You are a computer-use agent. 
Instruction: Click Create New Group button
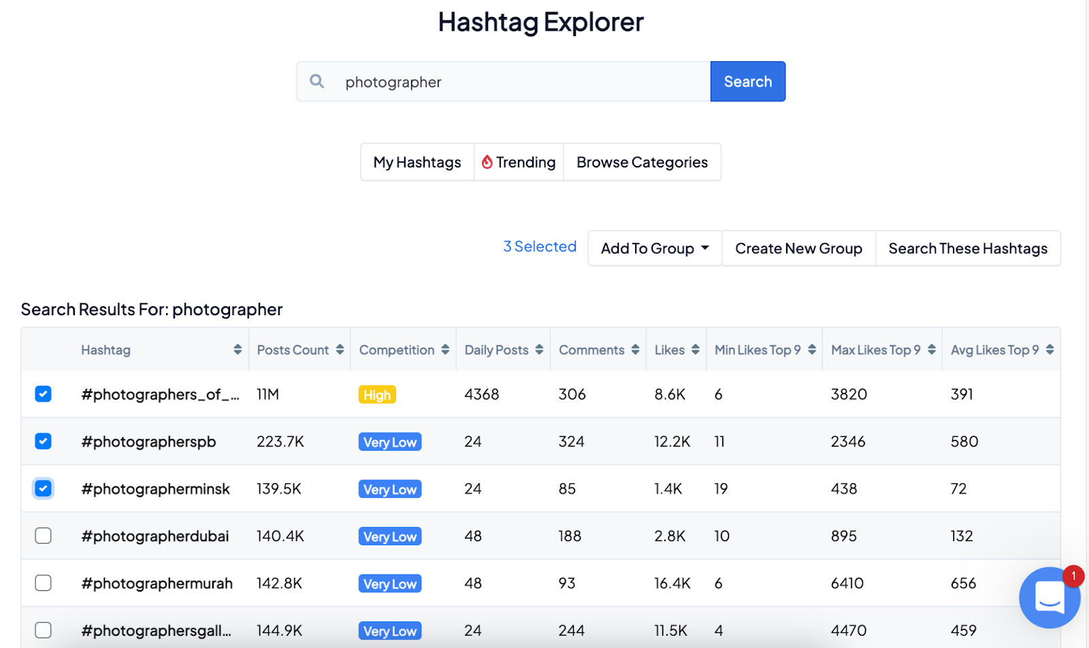(x=798, y=248)
